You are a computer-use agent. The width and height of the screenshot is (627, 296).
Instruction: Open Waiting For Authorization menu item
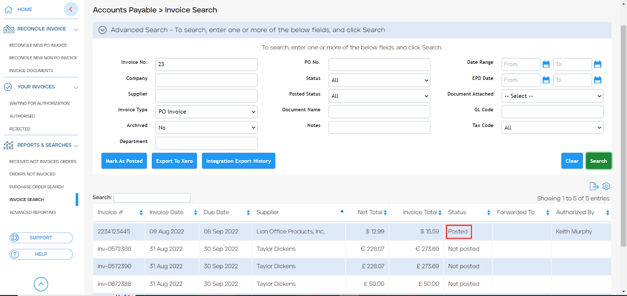coord(39,103)
